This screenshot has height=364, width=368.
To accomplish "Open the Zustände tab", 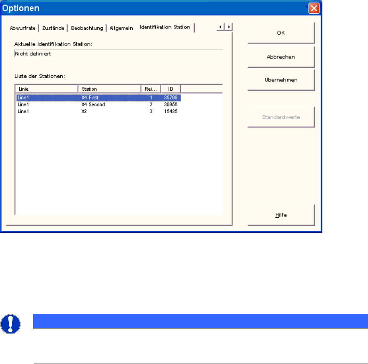I will tap(53, 28).
